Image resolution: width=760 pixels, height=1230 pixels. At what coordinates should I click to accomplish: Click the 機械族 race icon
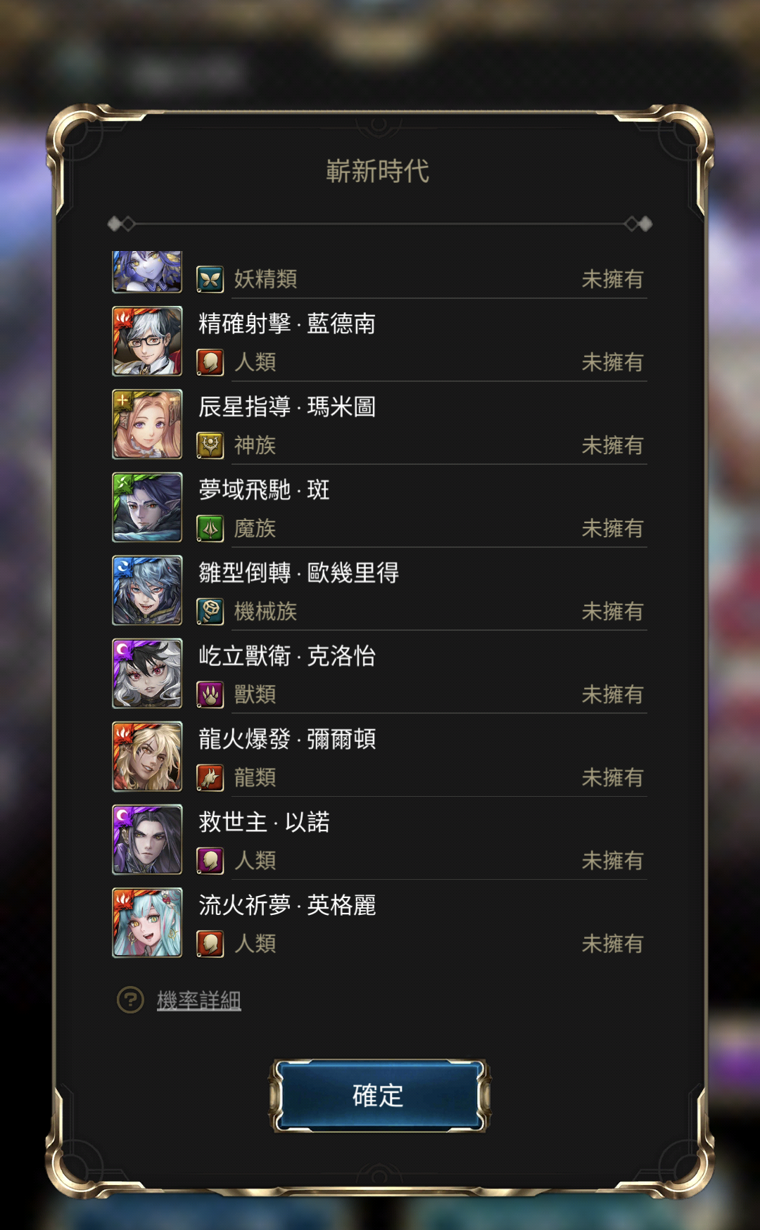[210, 611]
